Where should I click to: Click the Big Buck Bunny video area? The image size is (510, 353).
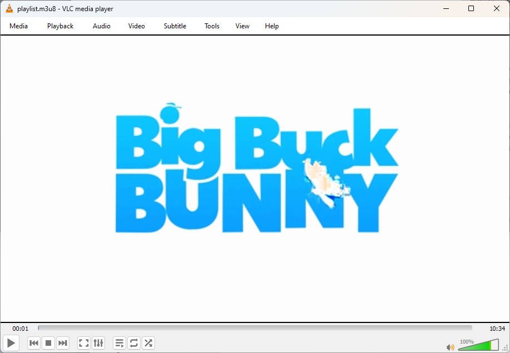click(255, 178)
